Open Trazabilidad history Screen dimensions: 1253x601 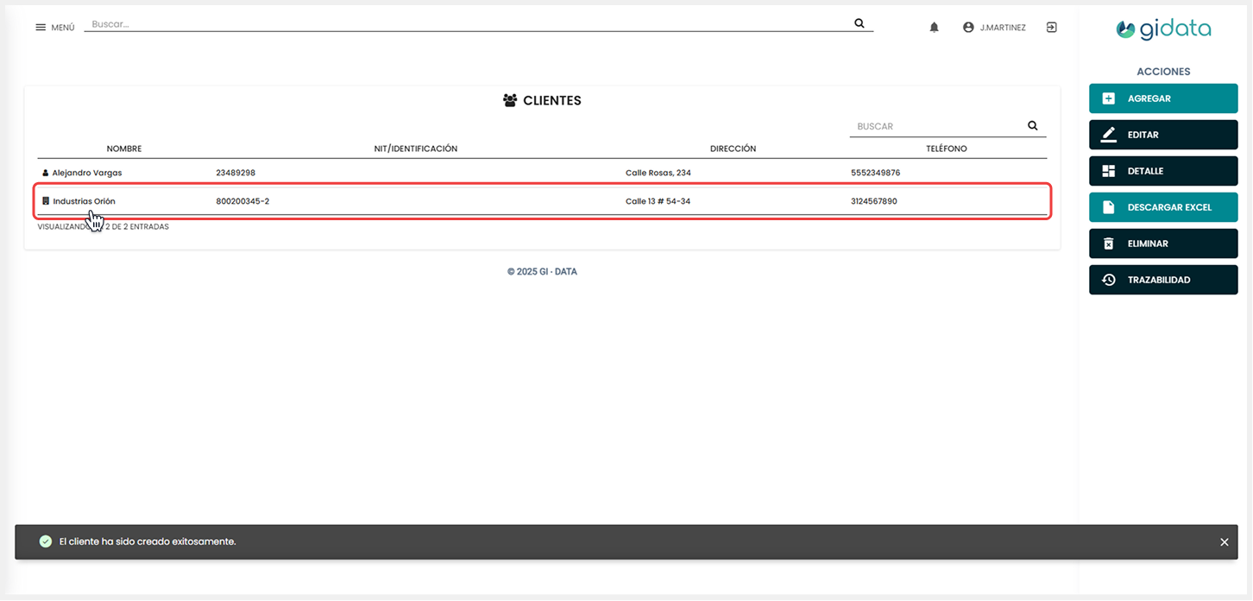(x=1162, y=280)
